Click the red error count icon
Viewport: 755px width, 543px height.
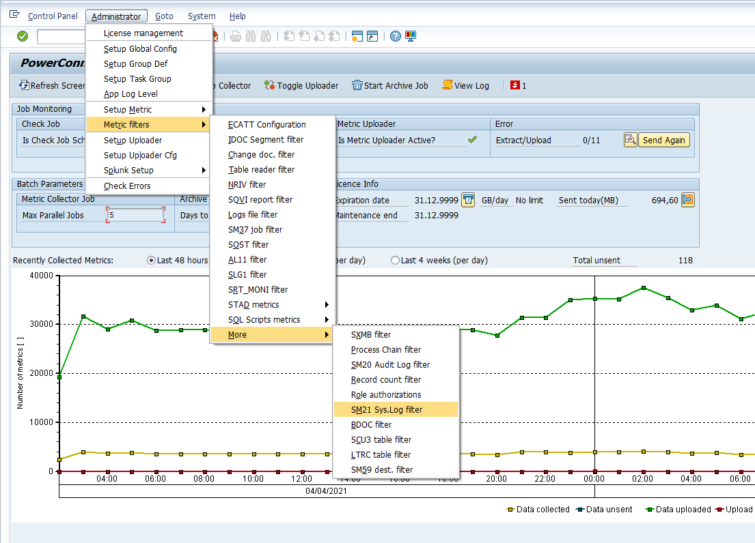tap(514, 85)
